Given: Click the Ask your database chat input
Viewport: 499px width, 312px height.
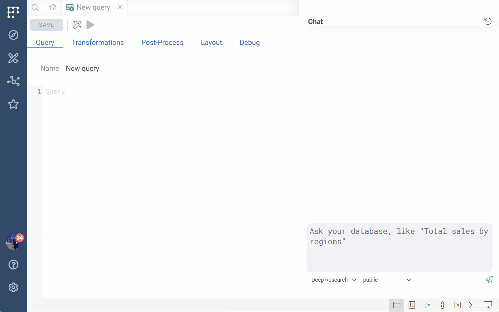Looking at the screenshot, I should (399, 247).
